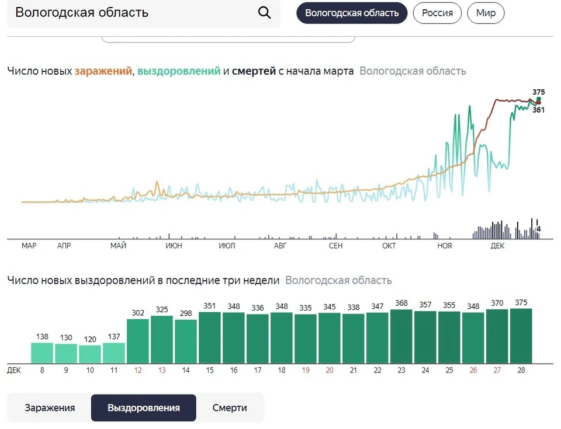The height and width of the screenshot is (429, 561).
Task: Open the Смерти chart tab
Action: (229, 408)
